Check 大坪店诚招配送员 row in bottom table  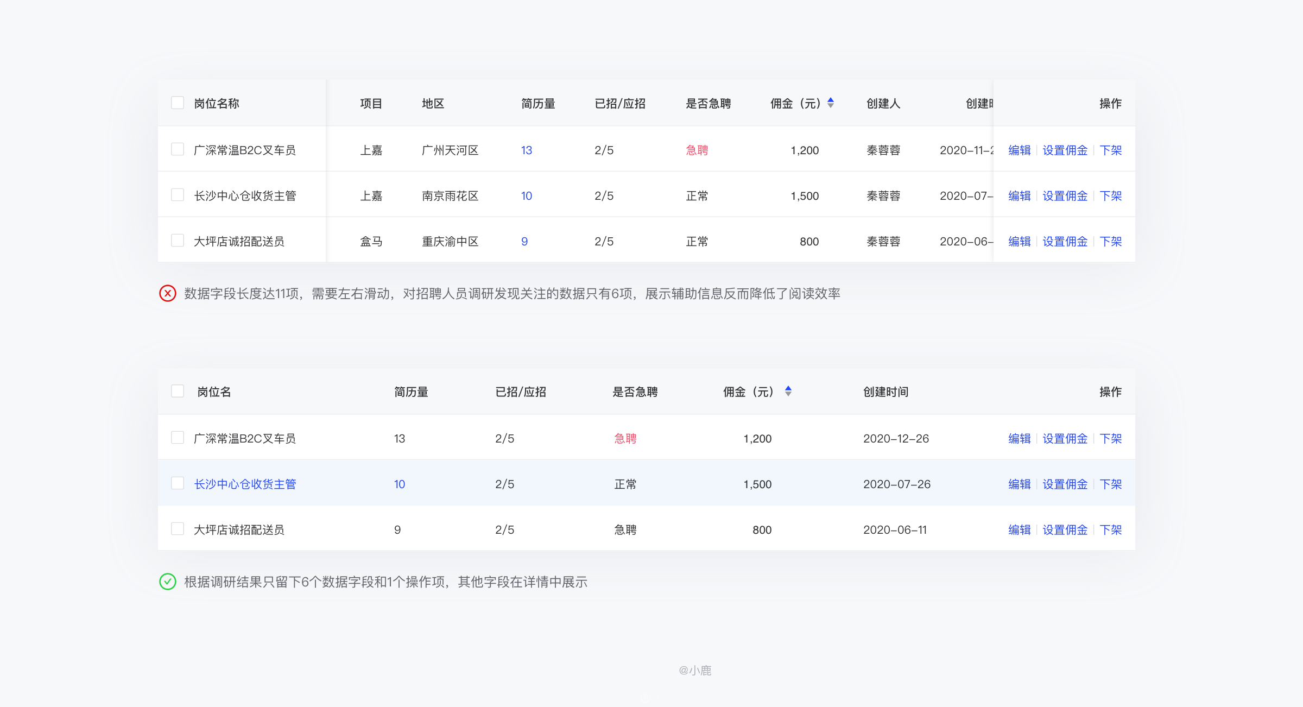pyautogui.click(x=178, y=529)
